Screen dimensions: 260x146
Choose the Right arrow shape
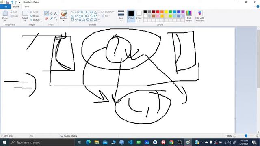coord(88,16)
